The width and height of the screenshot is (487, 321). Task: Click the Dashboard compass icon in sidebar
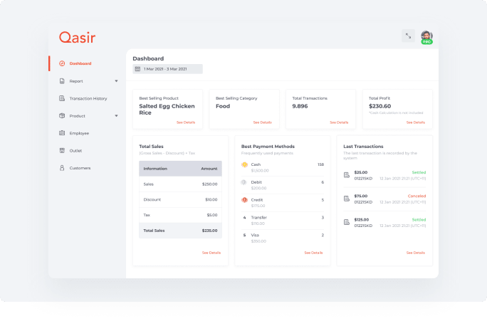(x=62, y=63)
